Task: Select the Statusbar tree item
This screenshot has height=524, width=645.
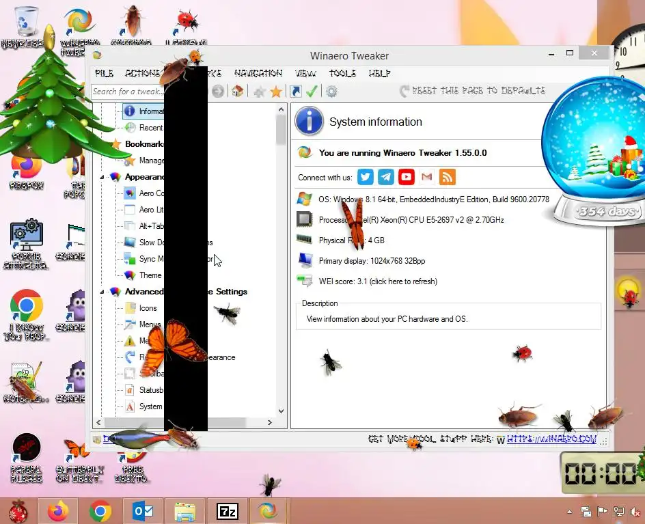Action: click(x=151, y=390)
